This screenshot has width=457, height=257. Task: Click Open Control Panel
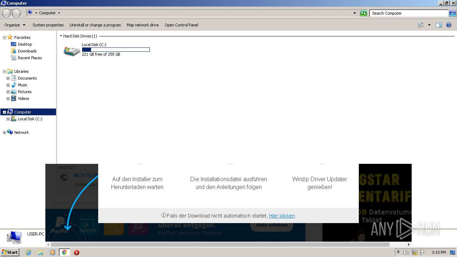[181, 25]
